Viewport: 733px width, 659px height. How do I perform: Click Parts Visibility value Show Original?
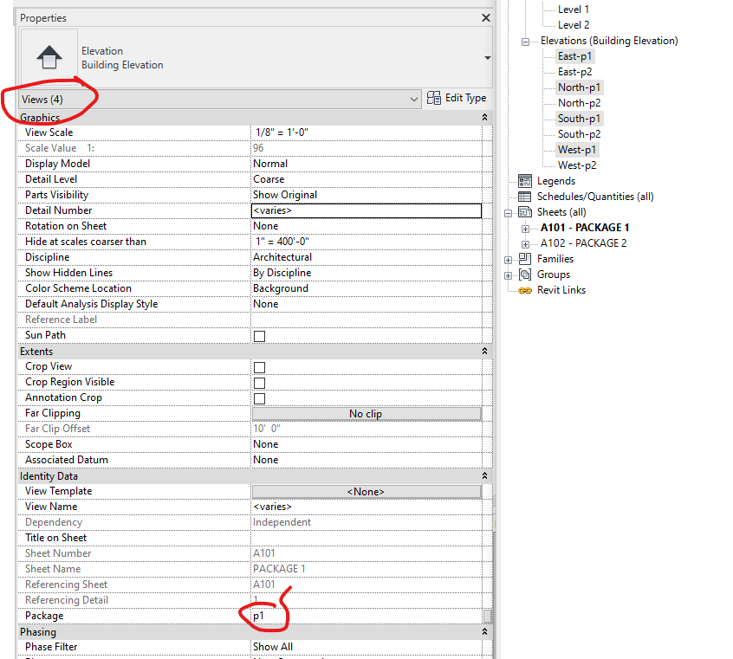[x=366, y=195]
